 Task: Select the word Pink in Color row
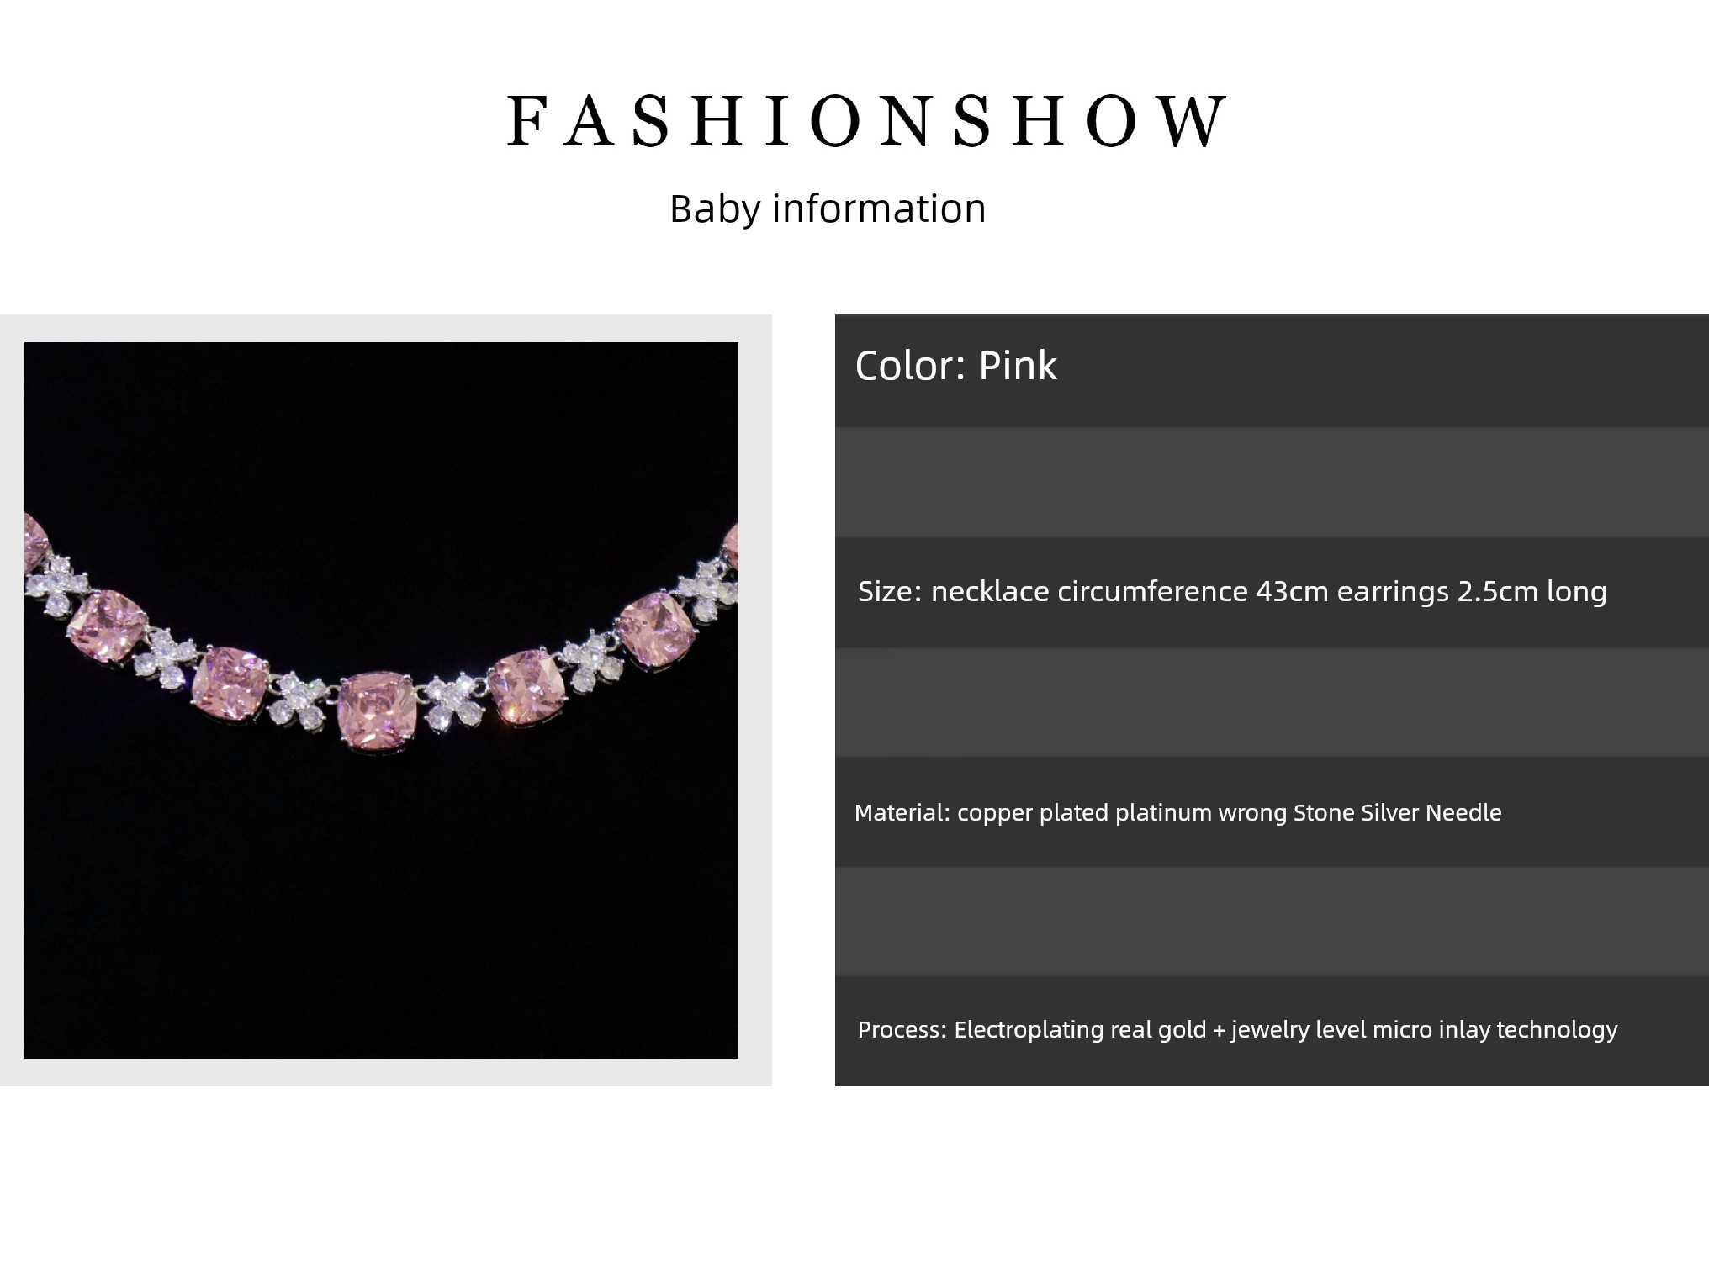pyautogui.click(x=1018, y=366)
